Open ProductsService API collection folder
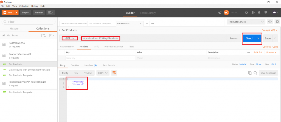281x122 pixels. 29,56
